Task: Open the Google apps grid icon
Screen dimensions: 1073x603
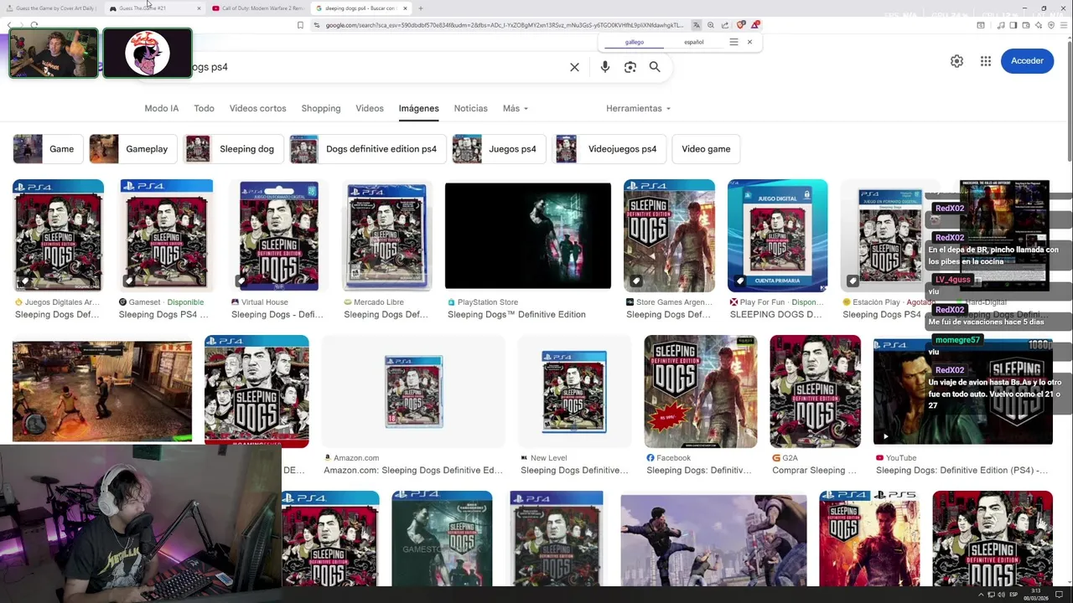Action: [x=986, y=61]
